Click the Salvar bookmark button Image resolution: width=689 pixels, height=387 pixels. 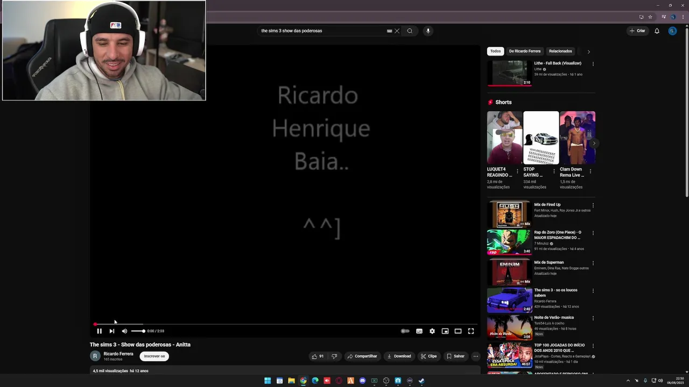tap(455, 356)
